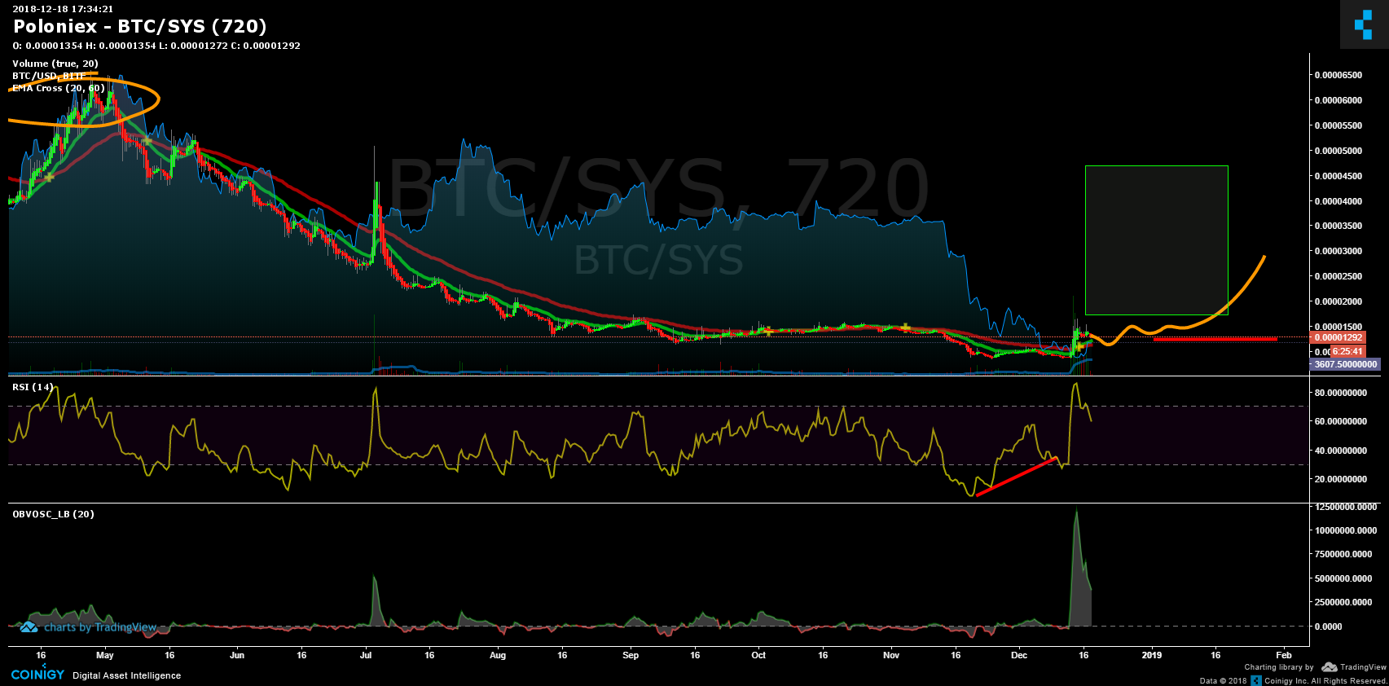Image resolution: width=1389 pixels, height=686 pixels.
Task: Click the OBV axis value 10000000.0000
Action: (x=1346, y=530)
